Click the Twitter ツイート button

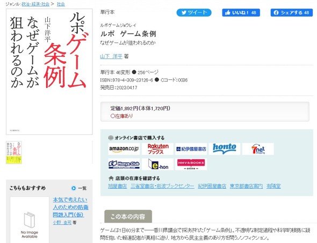click(x=194, y=12)
